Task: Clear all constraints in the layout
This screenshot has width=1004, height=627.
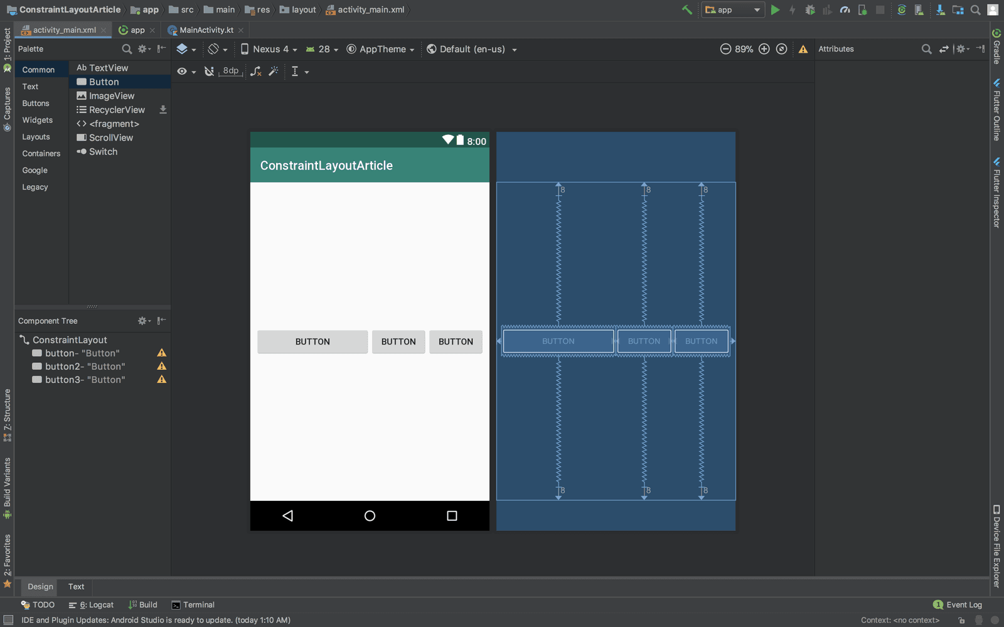Action: coord(255,72)
